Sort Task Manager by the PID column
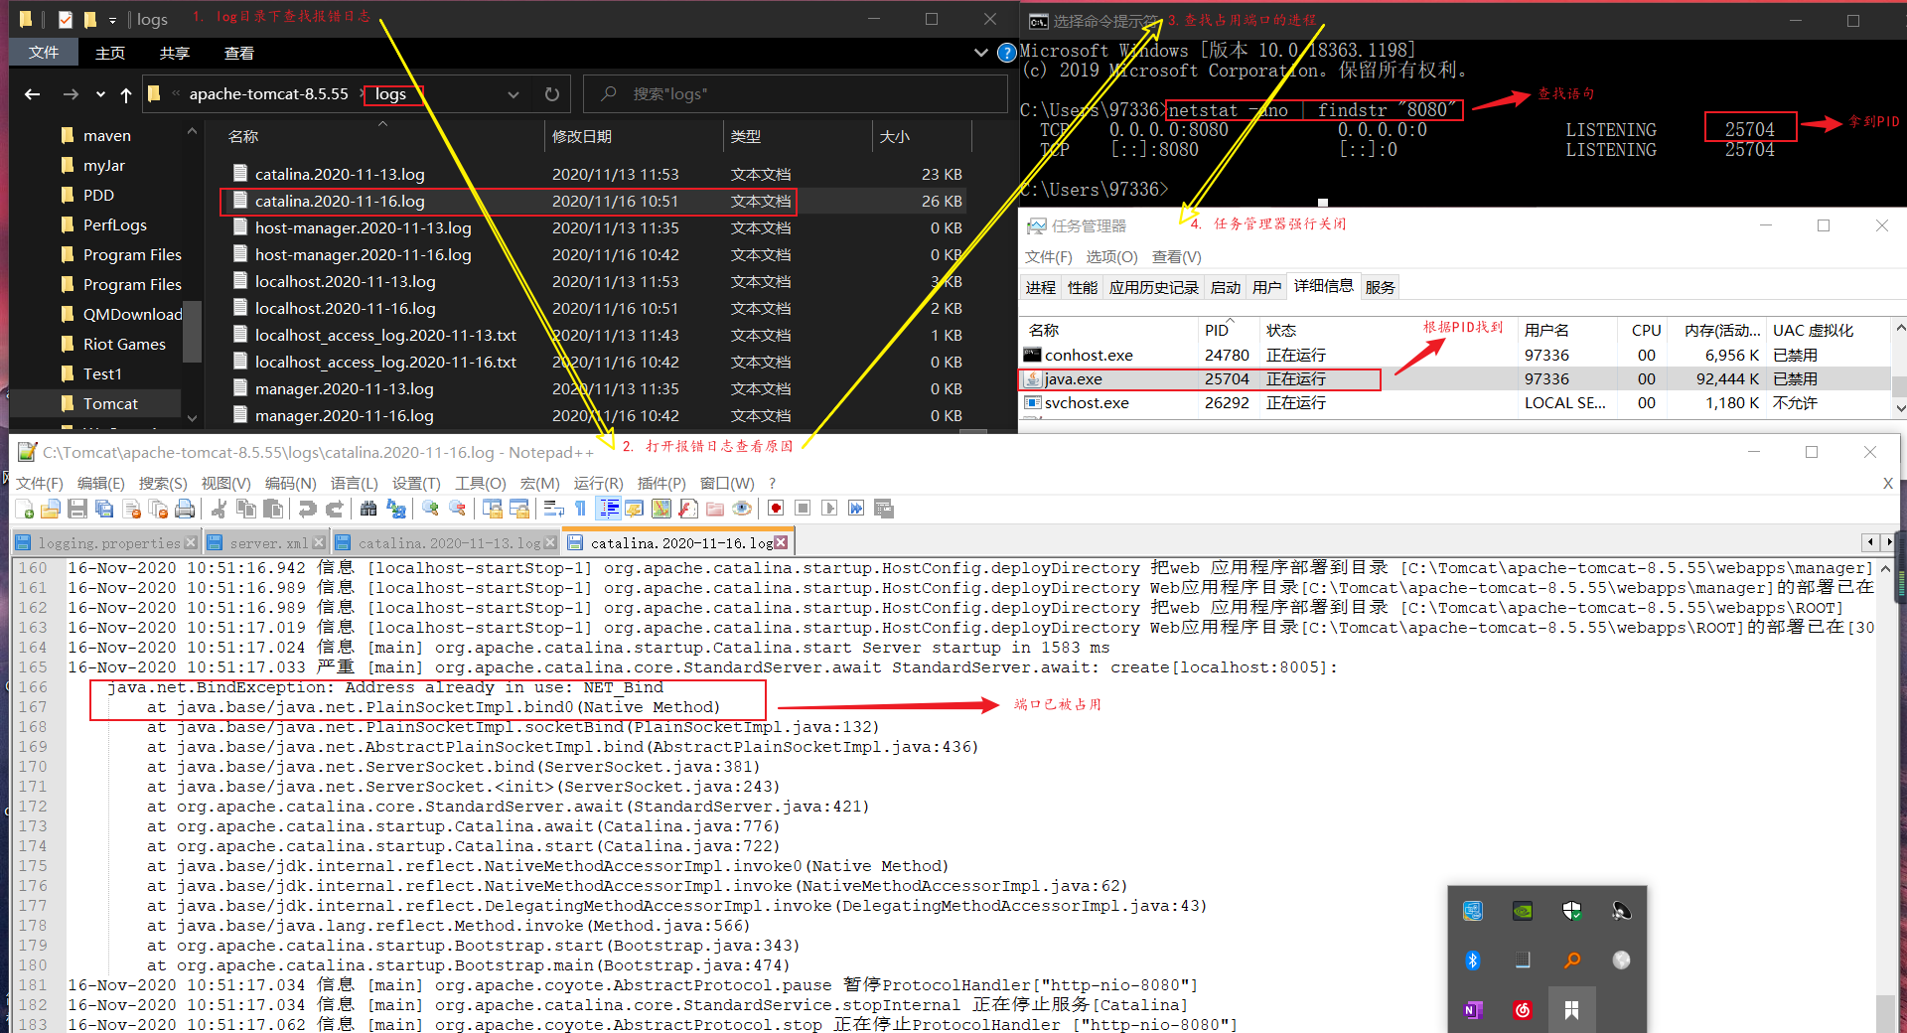 point(1228,331)
